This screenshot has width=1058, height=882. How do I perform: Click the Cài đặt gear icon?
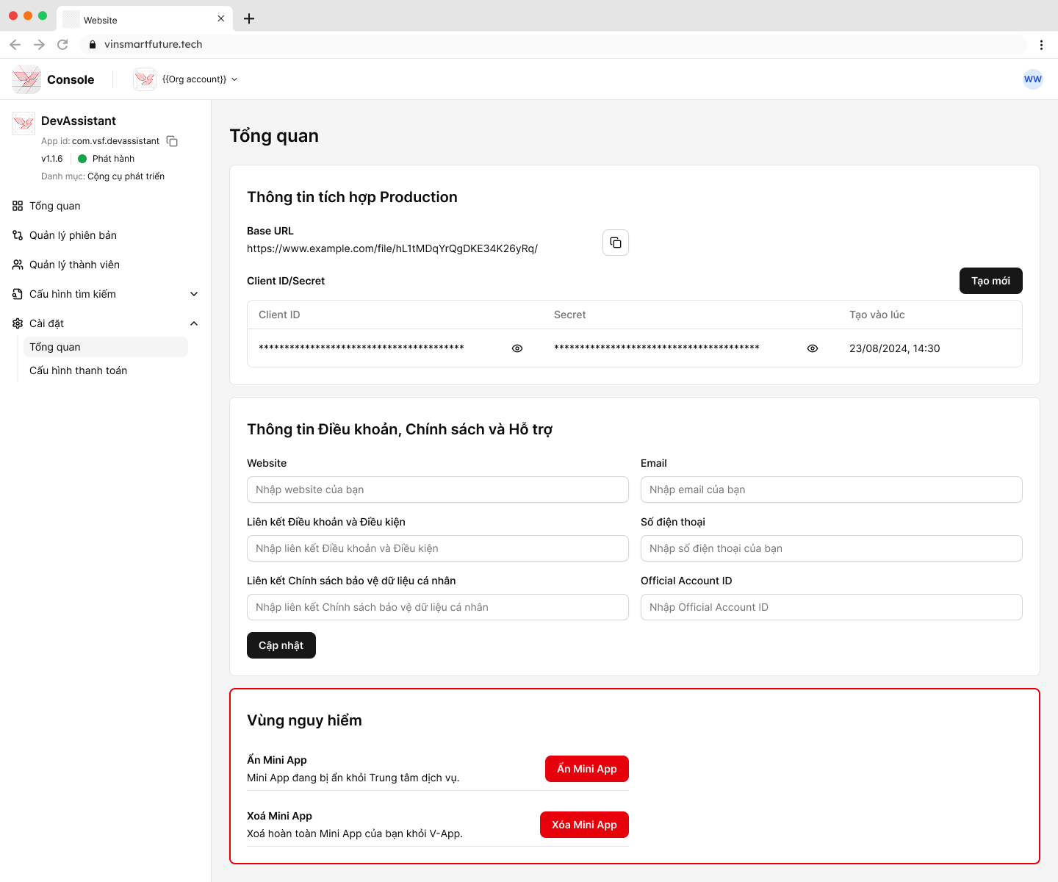pyautogui.click(x=18, y=323)
